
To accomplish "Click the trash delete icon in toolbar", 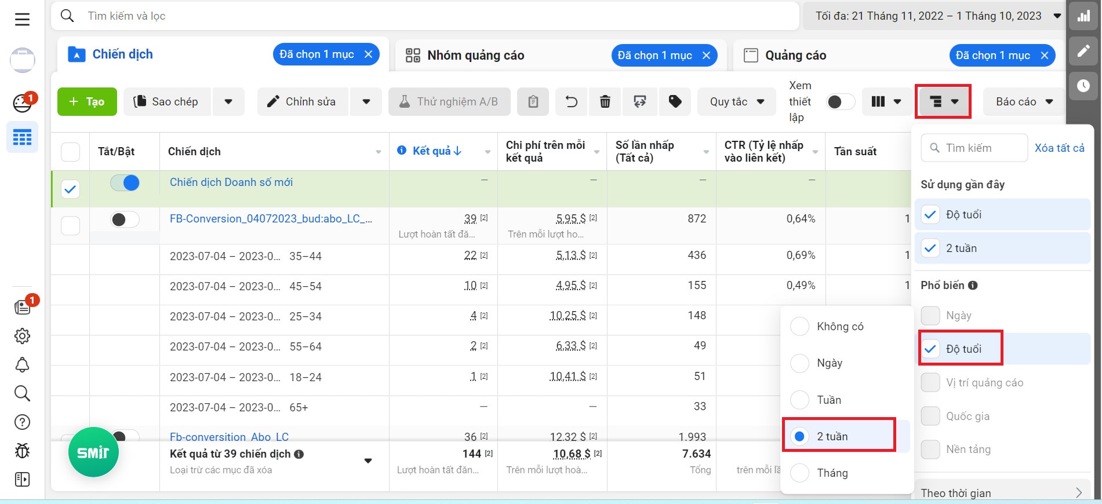I will 605,102.
